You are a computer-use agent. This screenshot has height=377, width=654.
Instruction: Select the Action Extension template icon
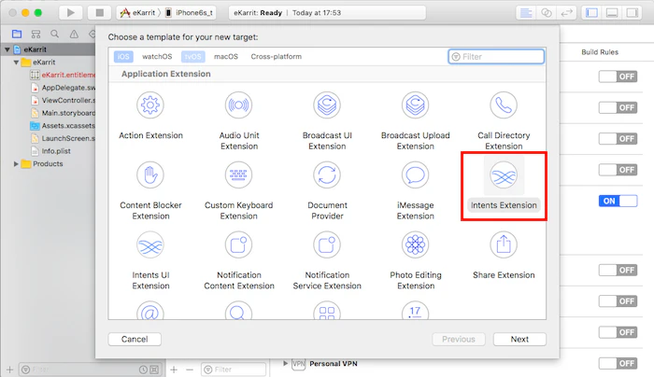(150, 105)
